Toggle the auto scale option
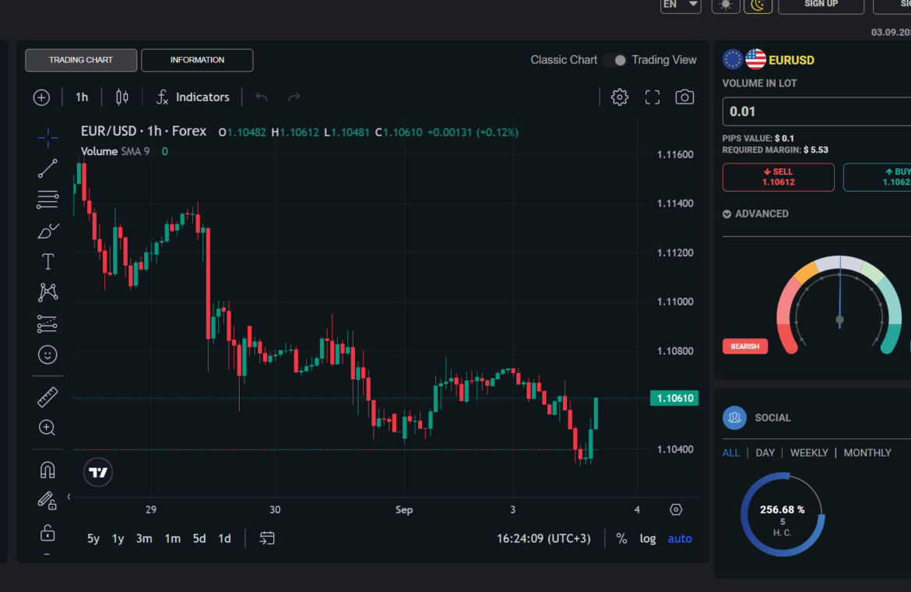 (x=679, y=538)
